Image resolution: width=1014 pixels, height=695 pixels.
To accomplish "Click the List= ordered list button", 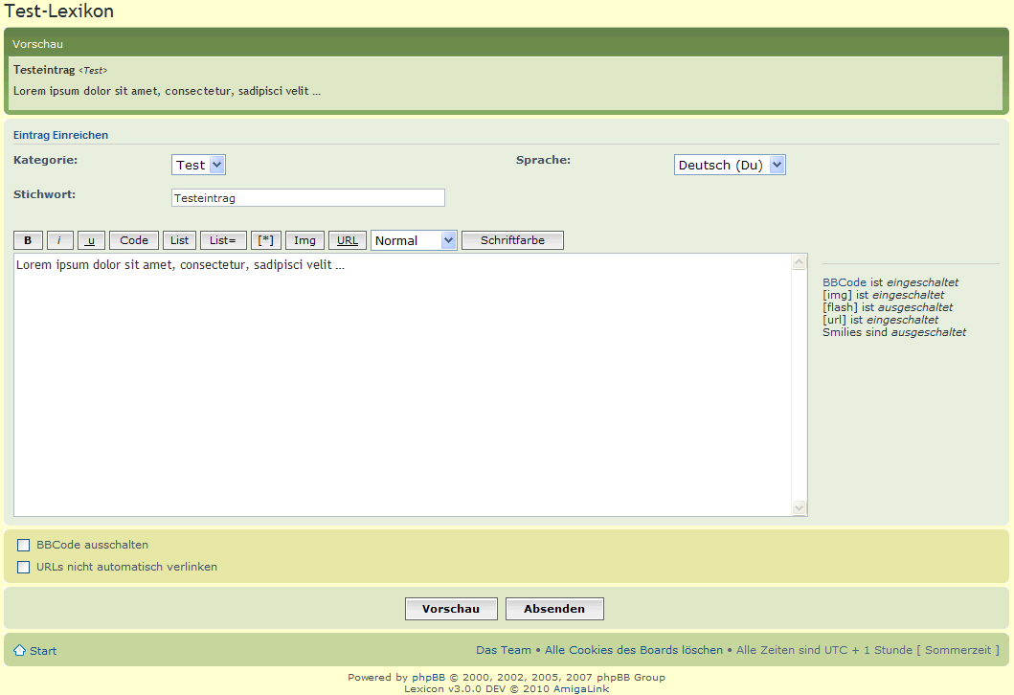I will tap(223, 240).
